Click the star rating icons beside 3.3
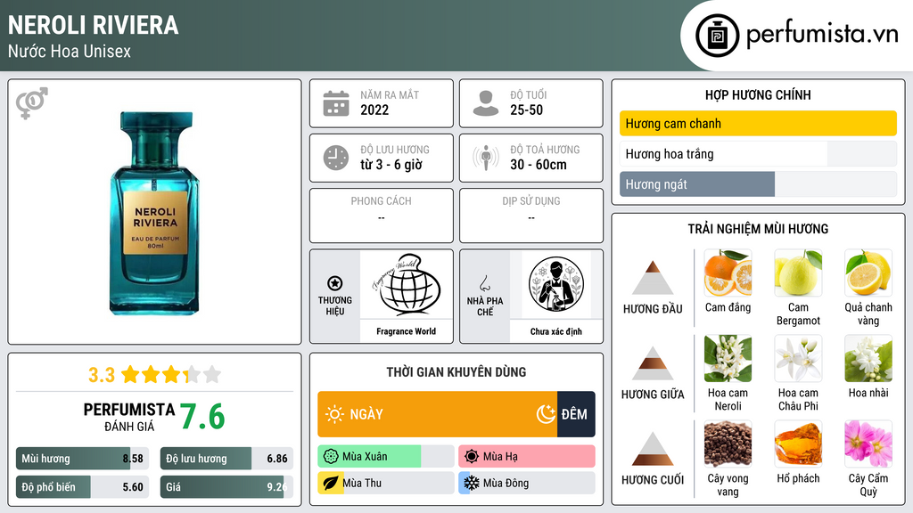The width and height of the screenshot is (913, 513). (171, 375)
